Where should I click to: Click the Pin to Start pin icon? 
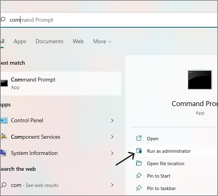139,176
